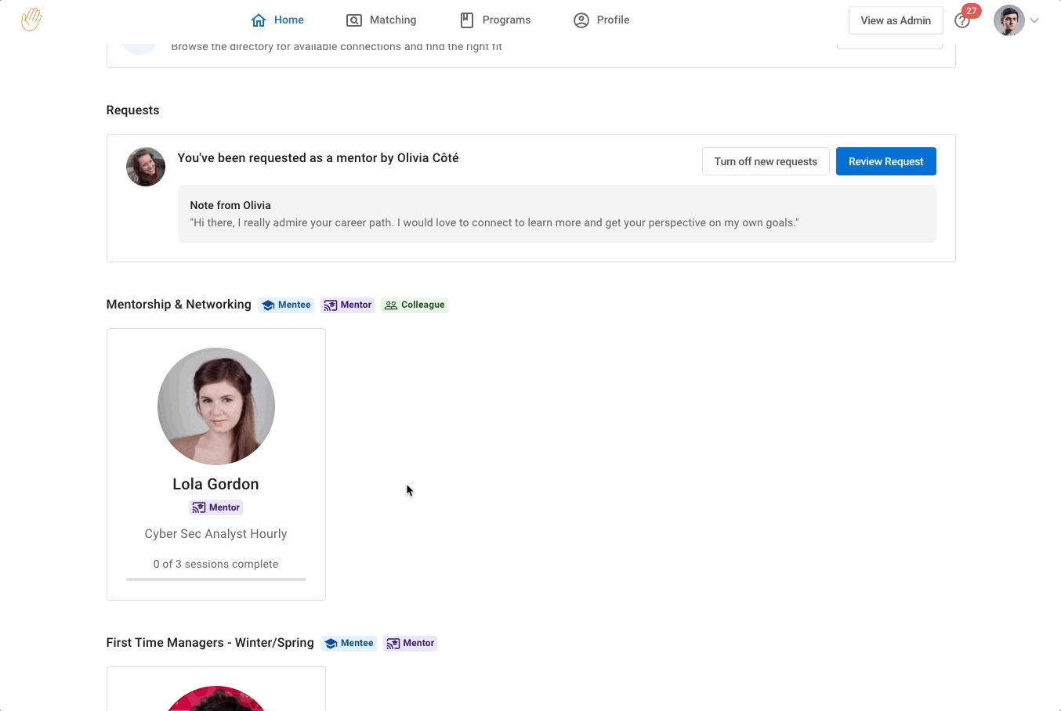Click the Programs bookmark icon
The width and height of the screenshot is (1061, 711).
click(466, 20)
